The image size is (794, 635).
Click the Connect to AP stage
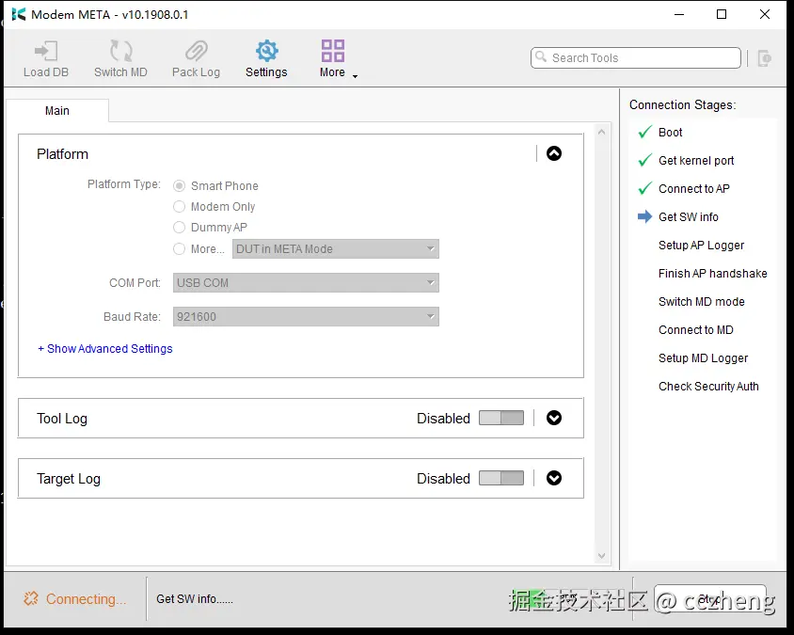(x=694, y=189)
